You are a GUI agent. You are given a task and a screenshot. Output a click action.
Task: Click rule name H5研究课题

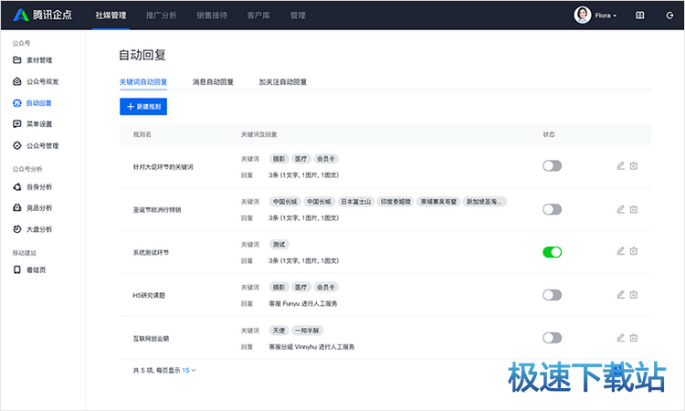click(x=149, y=295)
